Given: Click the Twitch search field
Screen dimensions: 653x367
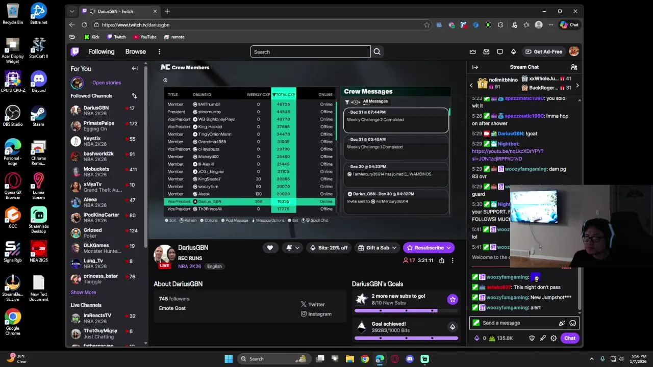Looking at the screenshot, I should [x=310, y=51].
